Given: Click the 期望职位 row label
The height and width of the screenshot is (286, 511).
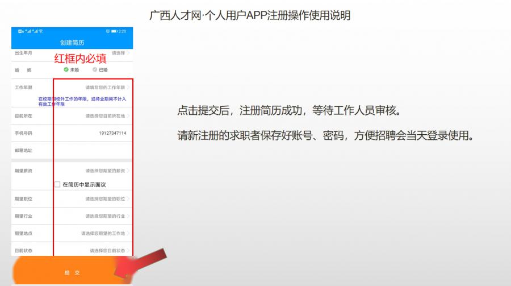Looking at the screenshot, I should click(x=23, y=199).
